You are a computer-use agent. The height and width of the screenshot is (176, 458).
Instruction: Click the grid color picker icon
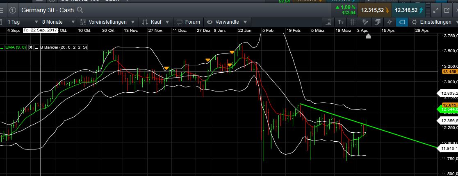click(365, 22)
